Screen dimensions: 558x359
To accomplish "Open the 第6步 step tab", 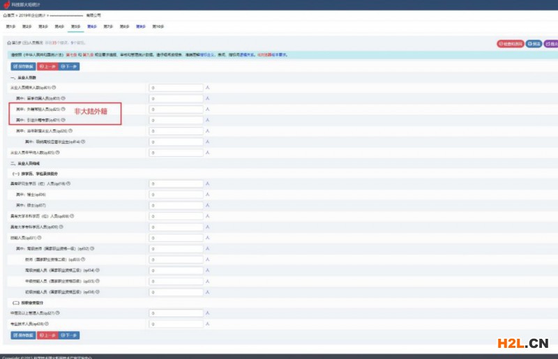I will click(92, 26).
